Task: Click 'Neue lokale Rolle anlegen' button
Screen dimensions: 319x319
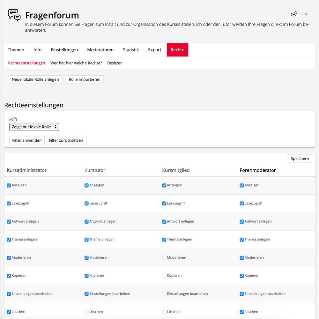Action: [x=35, y=79]
